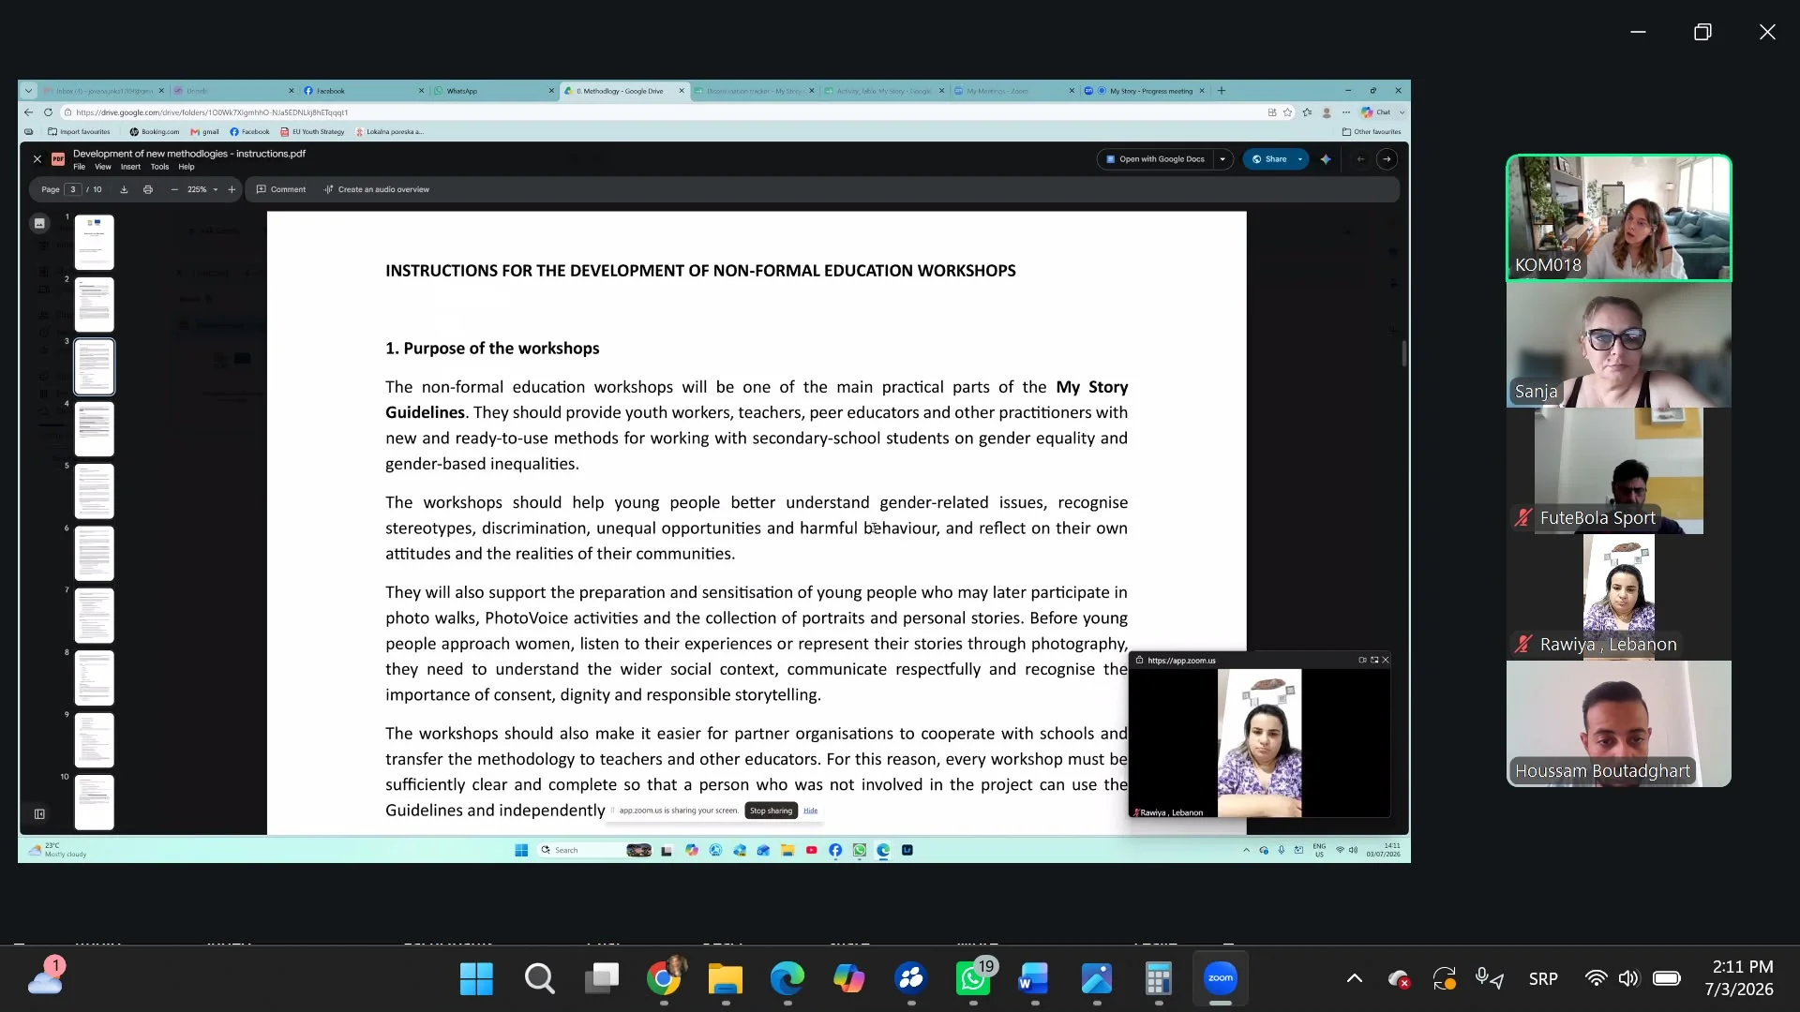The width and height of the screenshot is (1800, 1012).
Task: Open a new browser tab
Action: [1222, 91]
